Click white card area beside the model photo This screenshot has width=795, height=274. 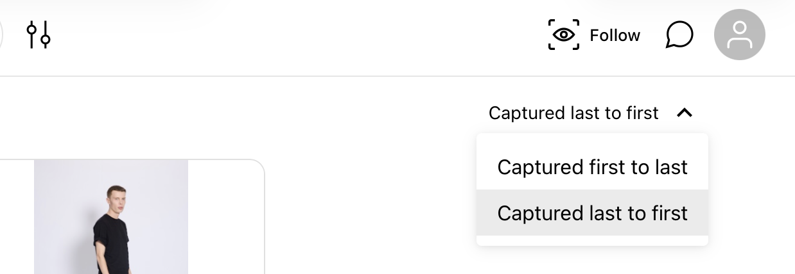pos(226,218)
